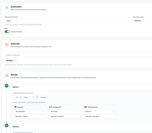Click the Schritte section heading

pos(14,75)
